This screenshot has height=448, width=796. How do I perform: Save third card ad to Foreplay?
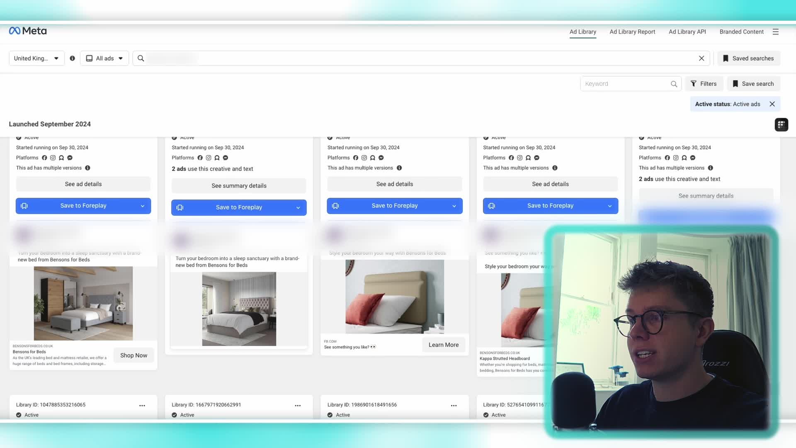(395, 206)
